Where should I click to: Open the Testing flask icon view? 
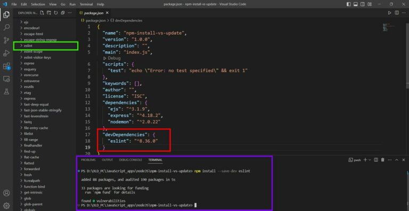(x=6, y=92)
